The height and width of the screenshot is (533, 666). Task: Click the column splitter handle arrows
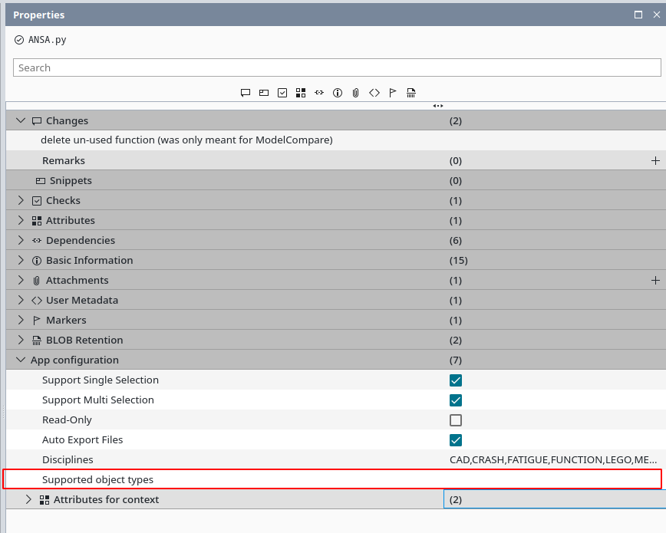point(438,106)
